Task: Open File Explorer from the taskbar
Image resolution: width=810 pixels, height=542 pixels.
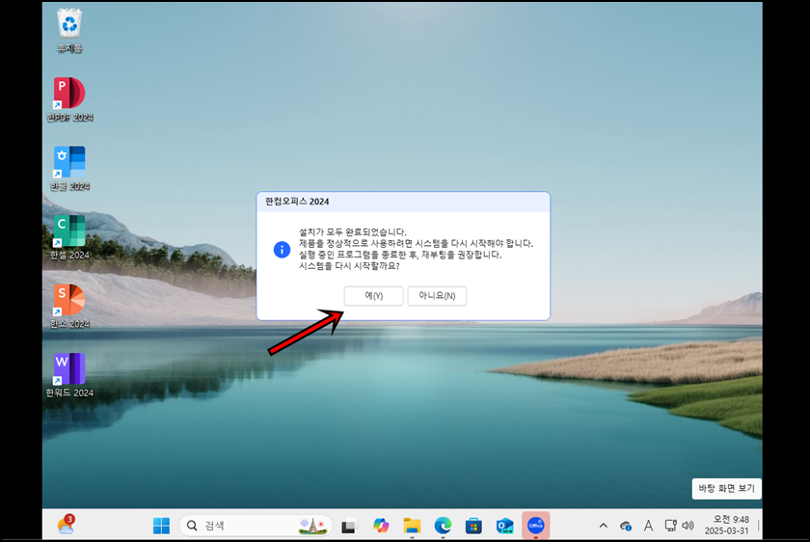Action: point(412,526)
